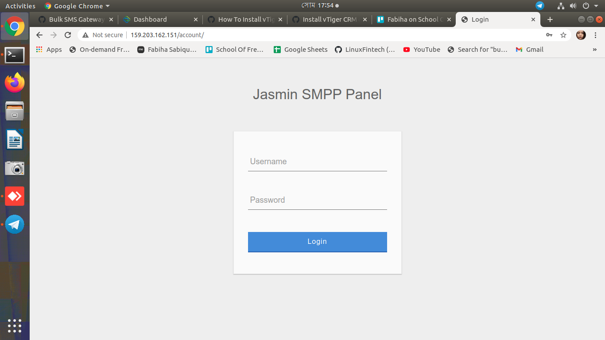Open the YouTube bookmark
The width and height of the screenshot is (605, 340).
coord(421,50)
